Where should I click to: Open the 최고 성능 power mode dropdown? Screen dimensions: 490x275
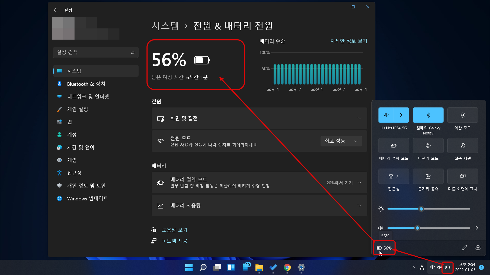pyautogui.click(x=341, y=141)
